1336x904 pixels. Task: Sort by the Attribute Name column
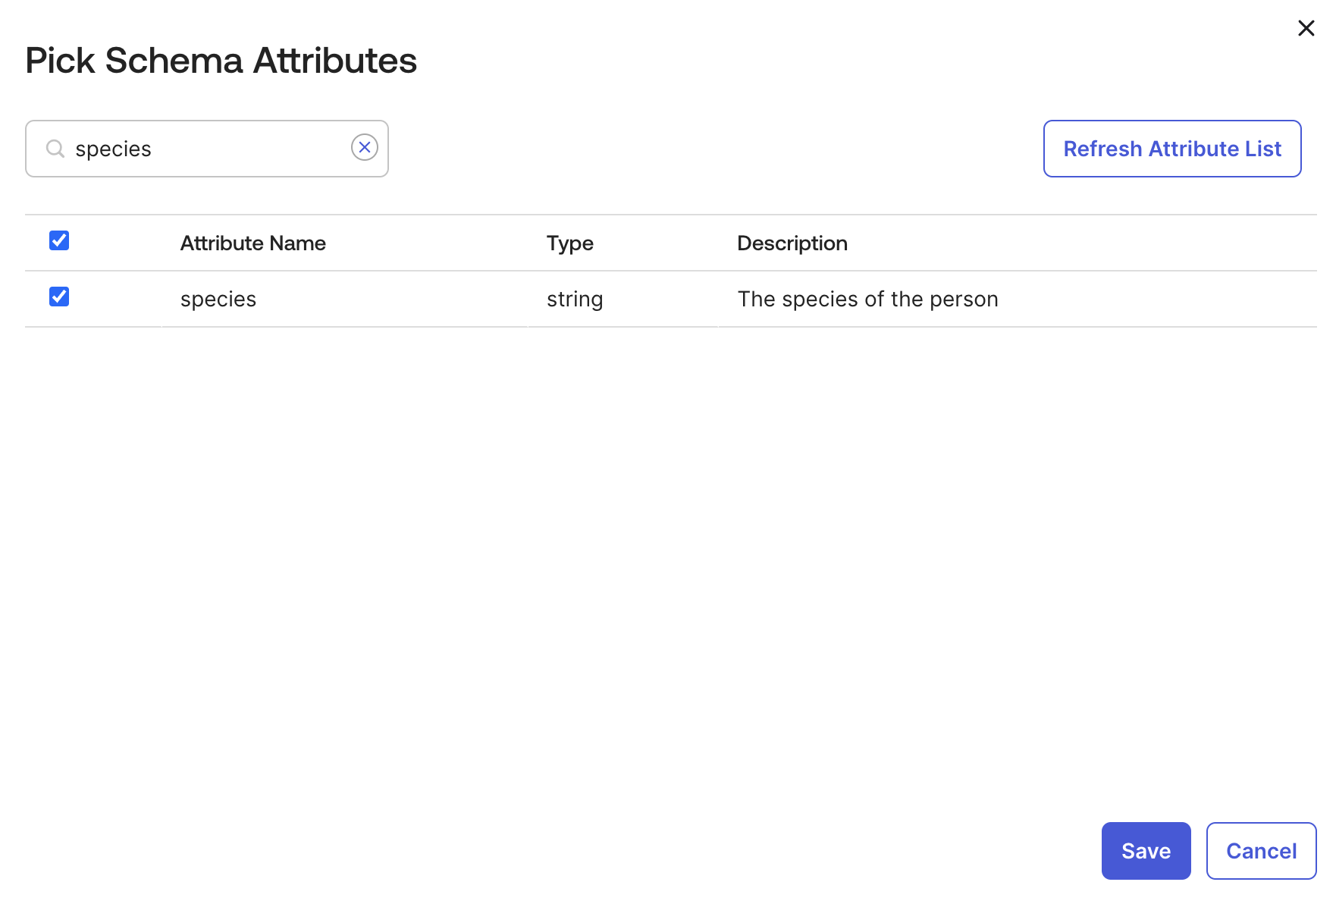click(252, 243)
